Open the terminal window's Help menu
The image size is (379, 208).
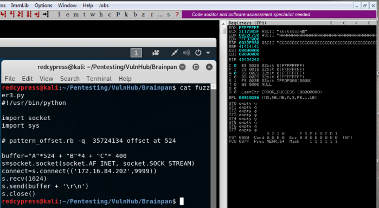tap(125, 79)
